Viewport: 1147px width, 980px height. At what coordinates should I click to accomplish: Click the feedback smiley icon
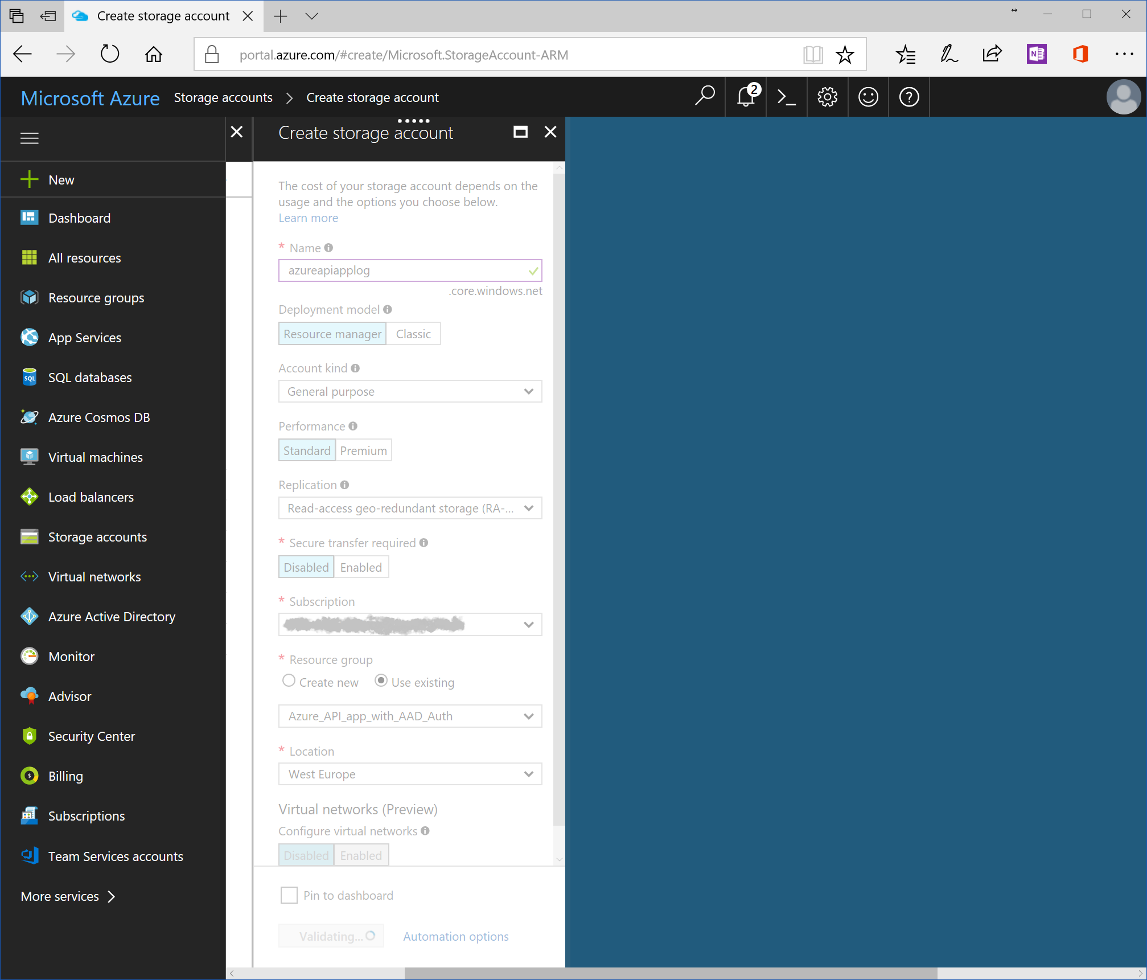click(868, 97)
